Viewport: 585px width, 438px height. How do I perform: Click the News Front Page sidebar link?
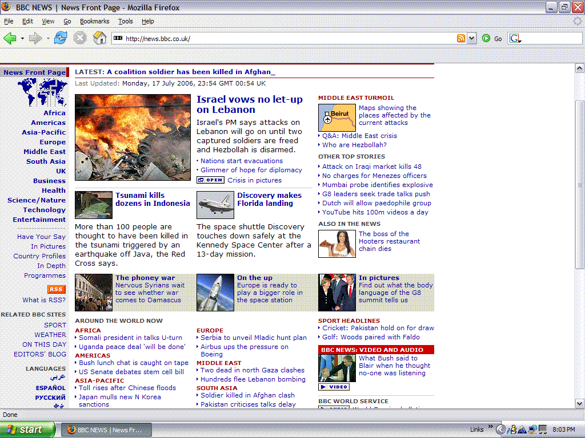pos(35,72)
